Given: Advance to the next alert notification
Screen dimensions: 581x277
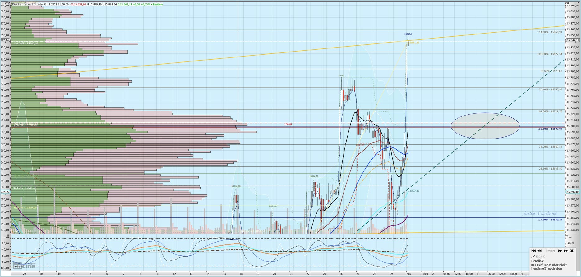Looking at the screenshot, I should click(560, 251).
